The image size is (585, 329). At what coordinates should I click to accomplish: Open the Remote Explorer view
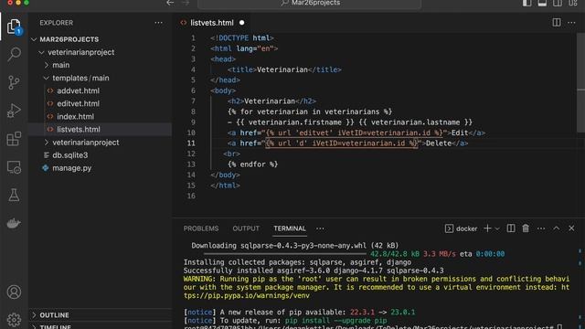14,167
